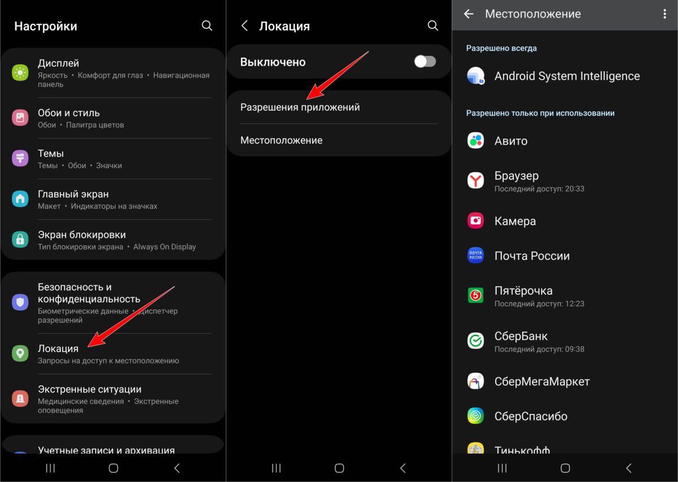Screen dimensions: 678x482
Task: Tap recents button in Настройки screen navbar
Action: [x=50, y=468]
